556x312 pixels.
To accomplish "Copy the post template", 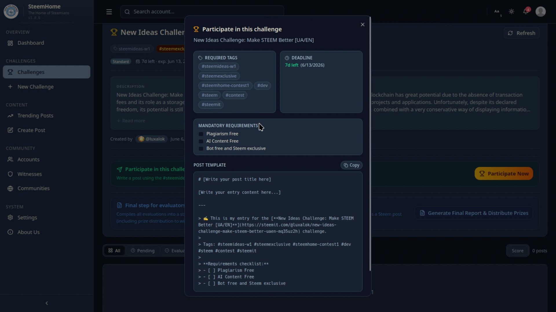I will 352,165.
